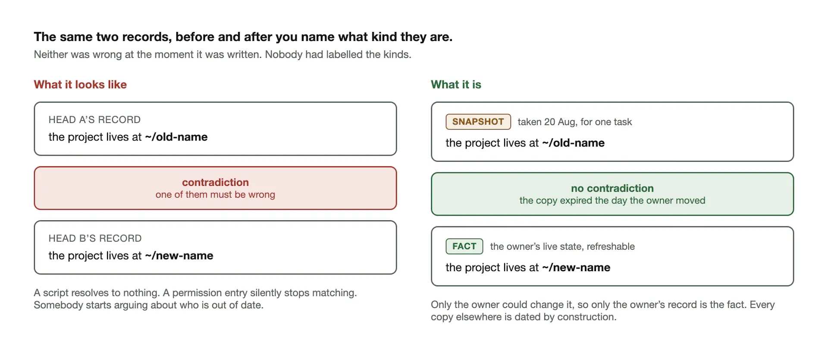
Task: Click the 'What it is' heading
Action: click(456, 84)
